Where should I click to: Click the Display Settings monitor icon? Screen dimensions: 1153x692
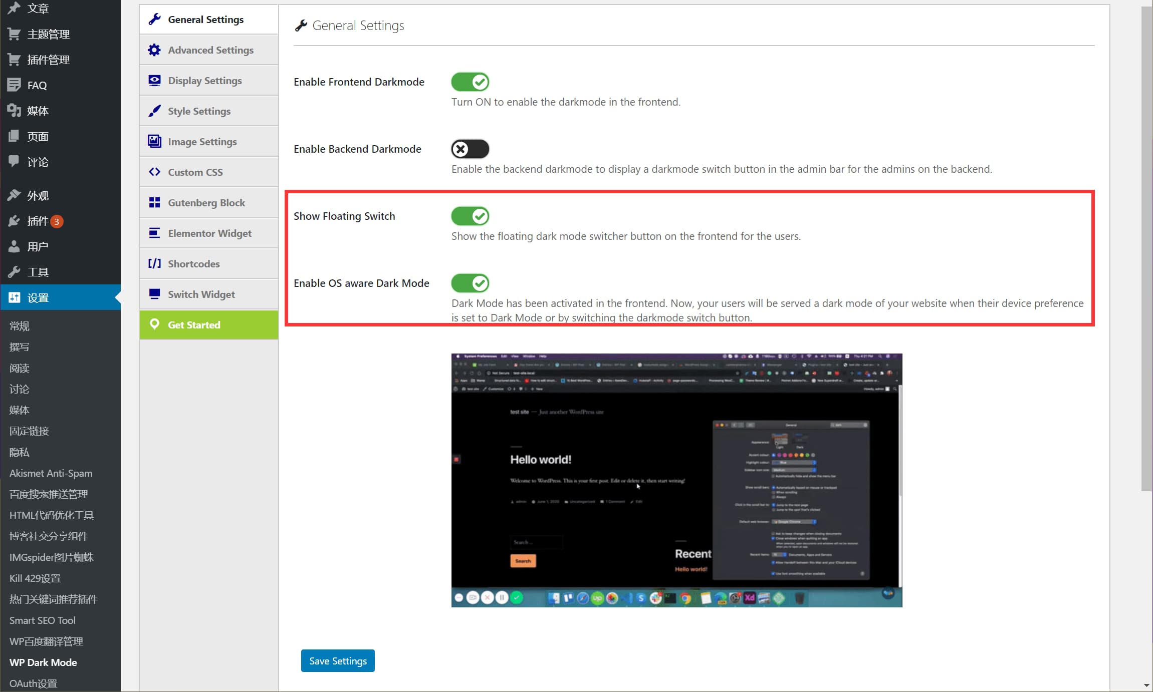(x=154, y=81)
